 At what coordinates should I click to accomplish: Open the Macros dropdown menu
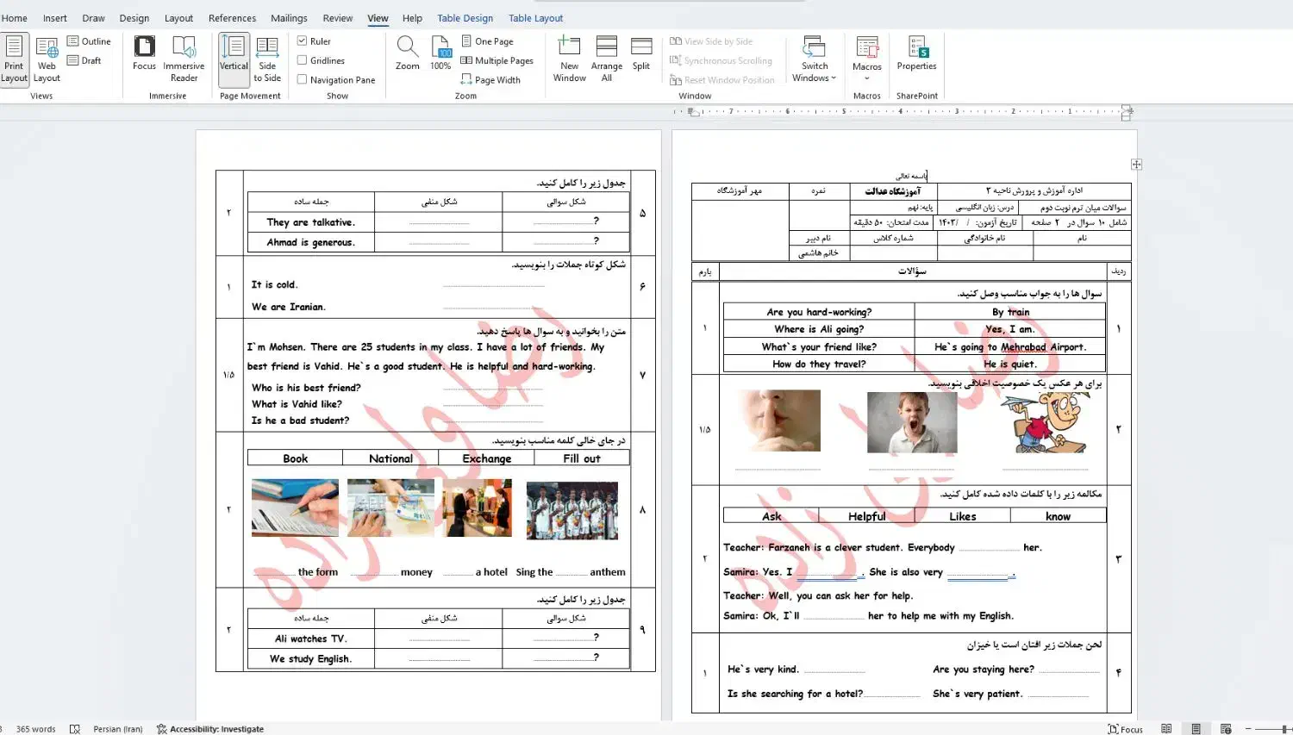click(x=866, y=59)
